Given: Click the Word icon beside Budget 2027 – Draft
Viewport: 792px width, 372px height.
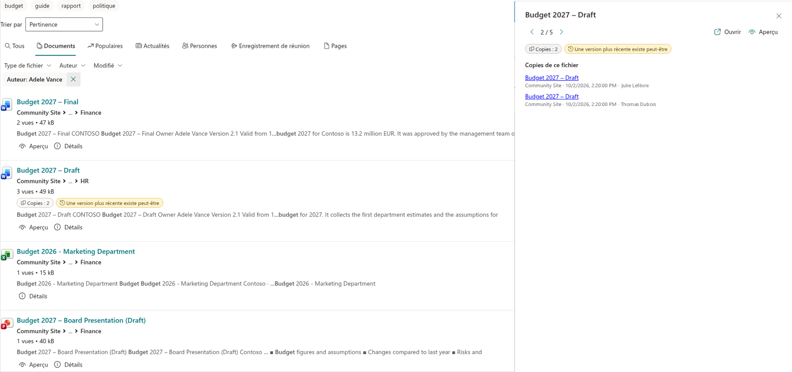Looking at the screenshot, I should click(6, 174).
